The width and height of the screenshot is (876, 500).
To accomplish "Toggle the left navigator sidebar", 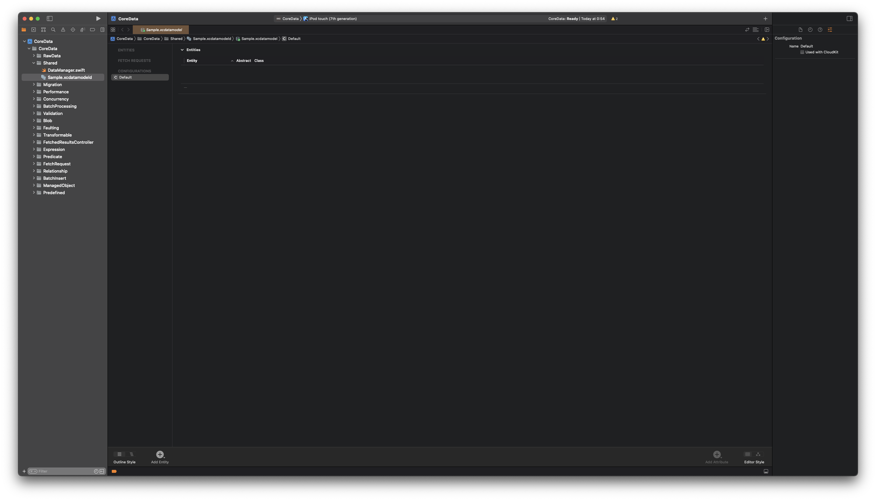I will click(50, 19).
